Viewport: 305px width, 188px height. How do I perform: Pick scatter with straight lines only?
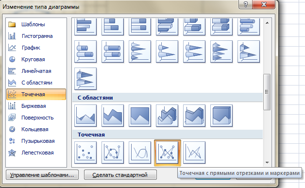click(194, 153)
